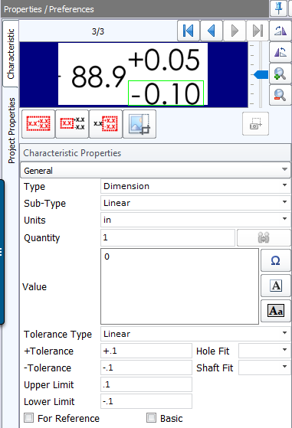
Task: Check the Basic checkbox
Action: pyautogui.click(x=151, y=417)
